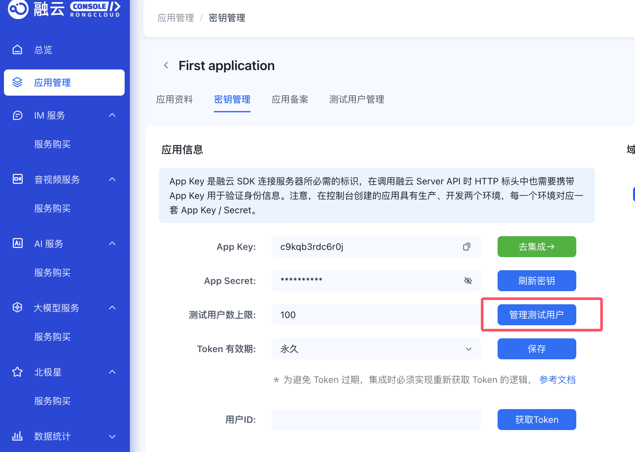Viewport: 635px width, 452px height.
Task: Collapse the 北极星 section
Action: point(112,372)
